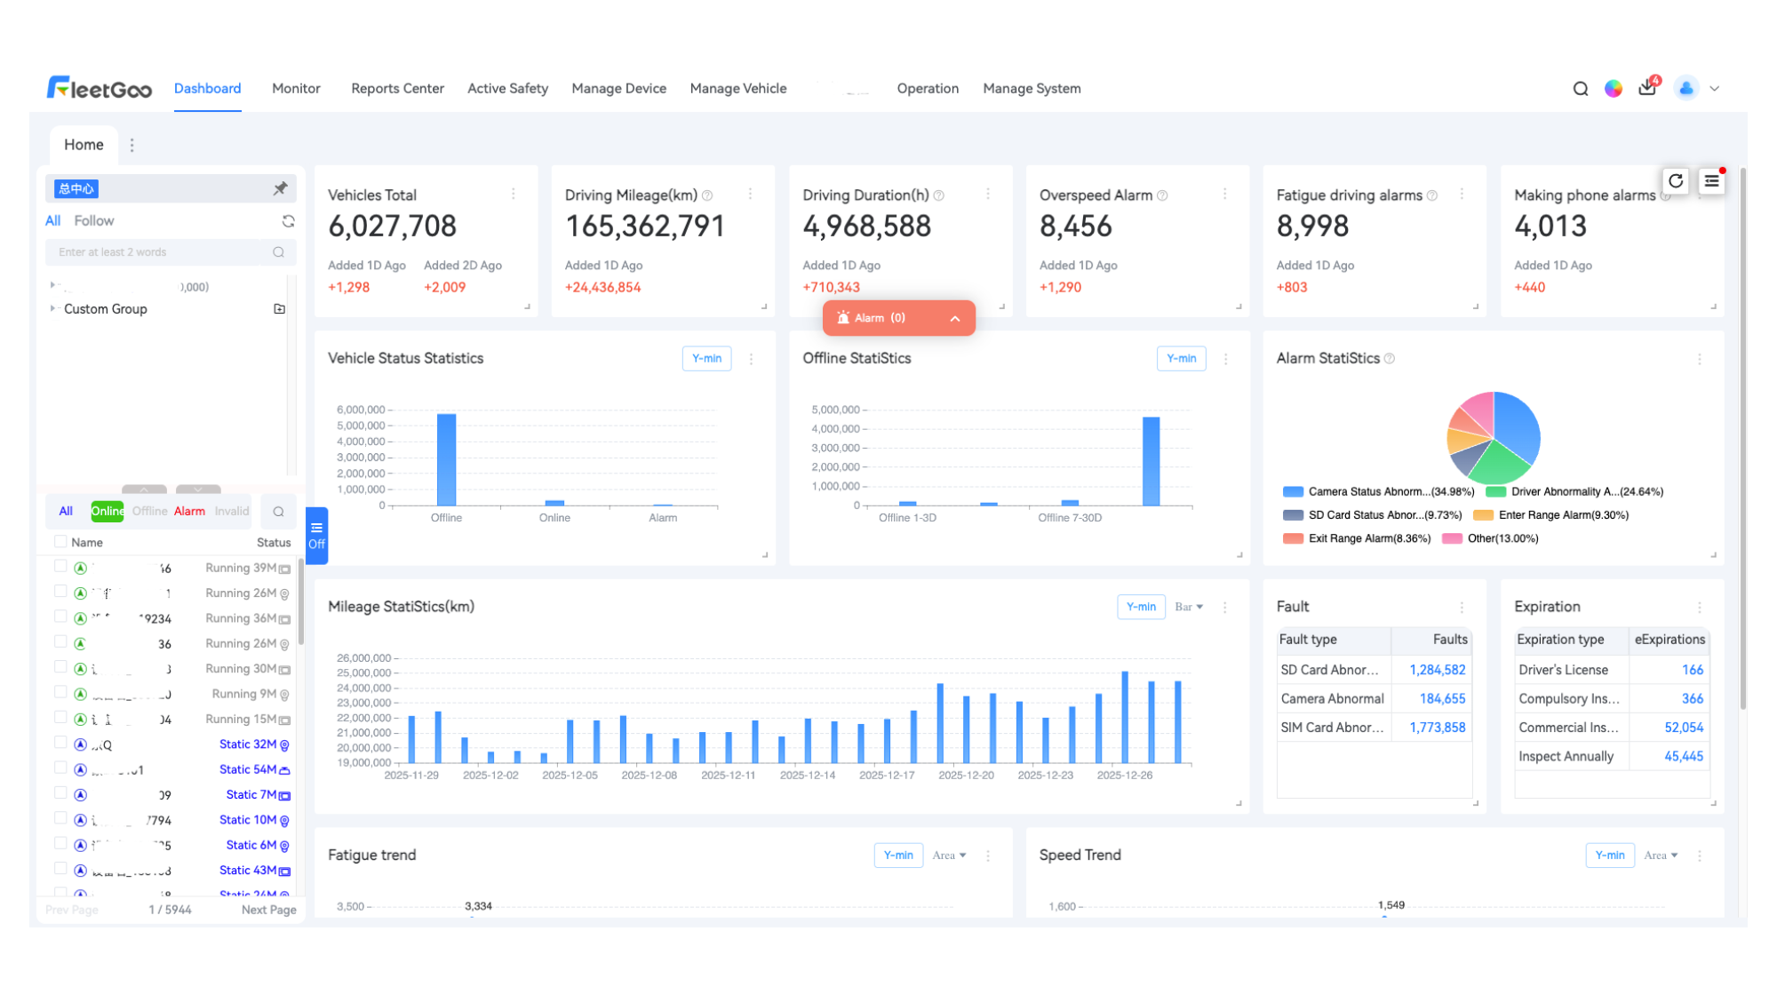Click the add group folder icon beside Custom Group
This screenshot has height=995, width=1777.
[x=279, y=308]
